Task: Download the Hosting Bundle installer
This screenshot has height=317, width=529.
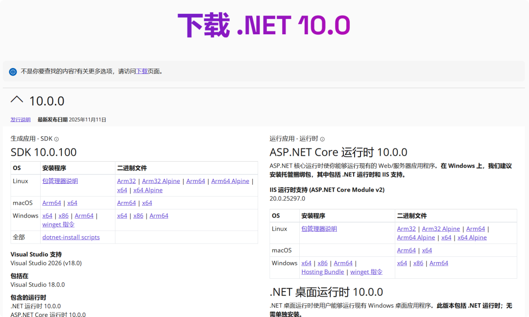Action: (x=322, y=272)
